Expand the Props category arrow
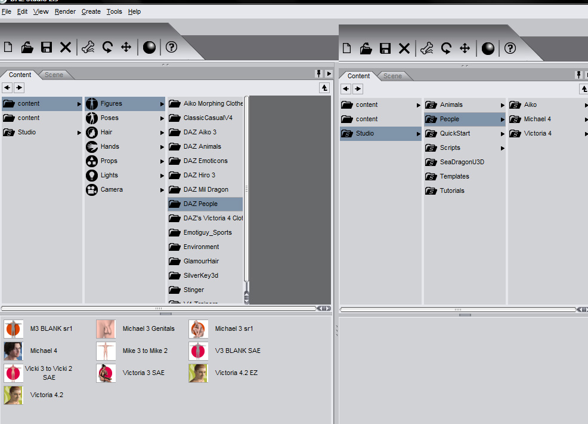Viewport: 588px width, 424px height. coord(162,161)
